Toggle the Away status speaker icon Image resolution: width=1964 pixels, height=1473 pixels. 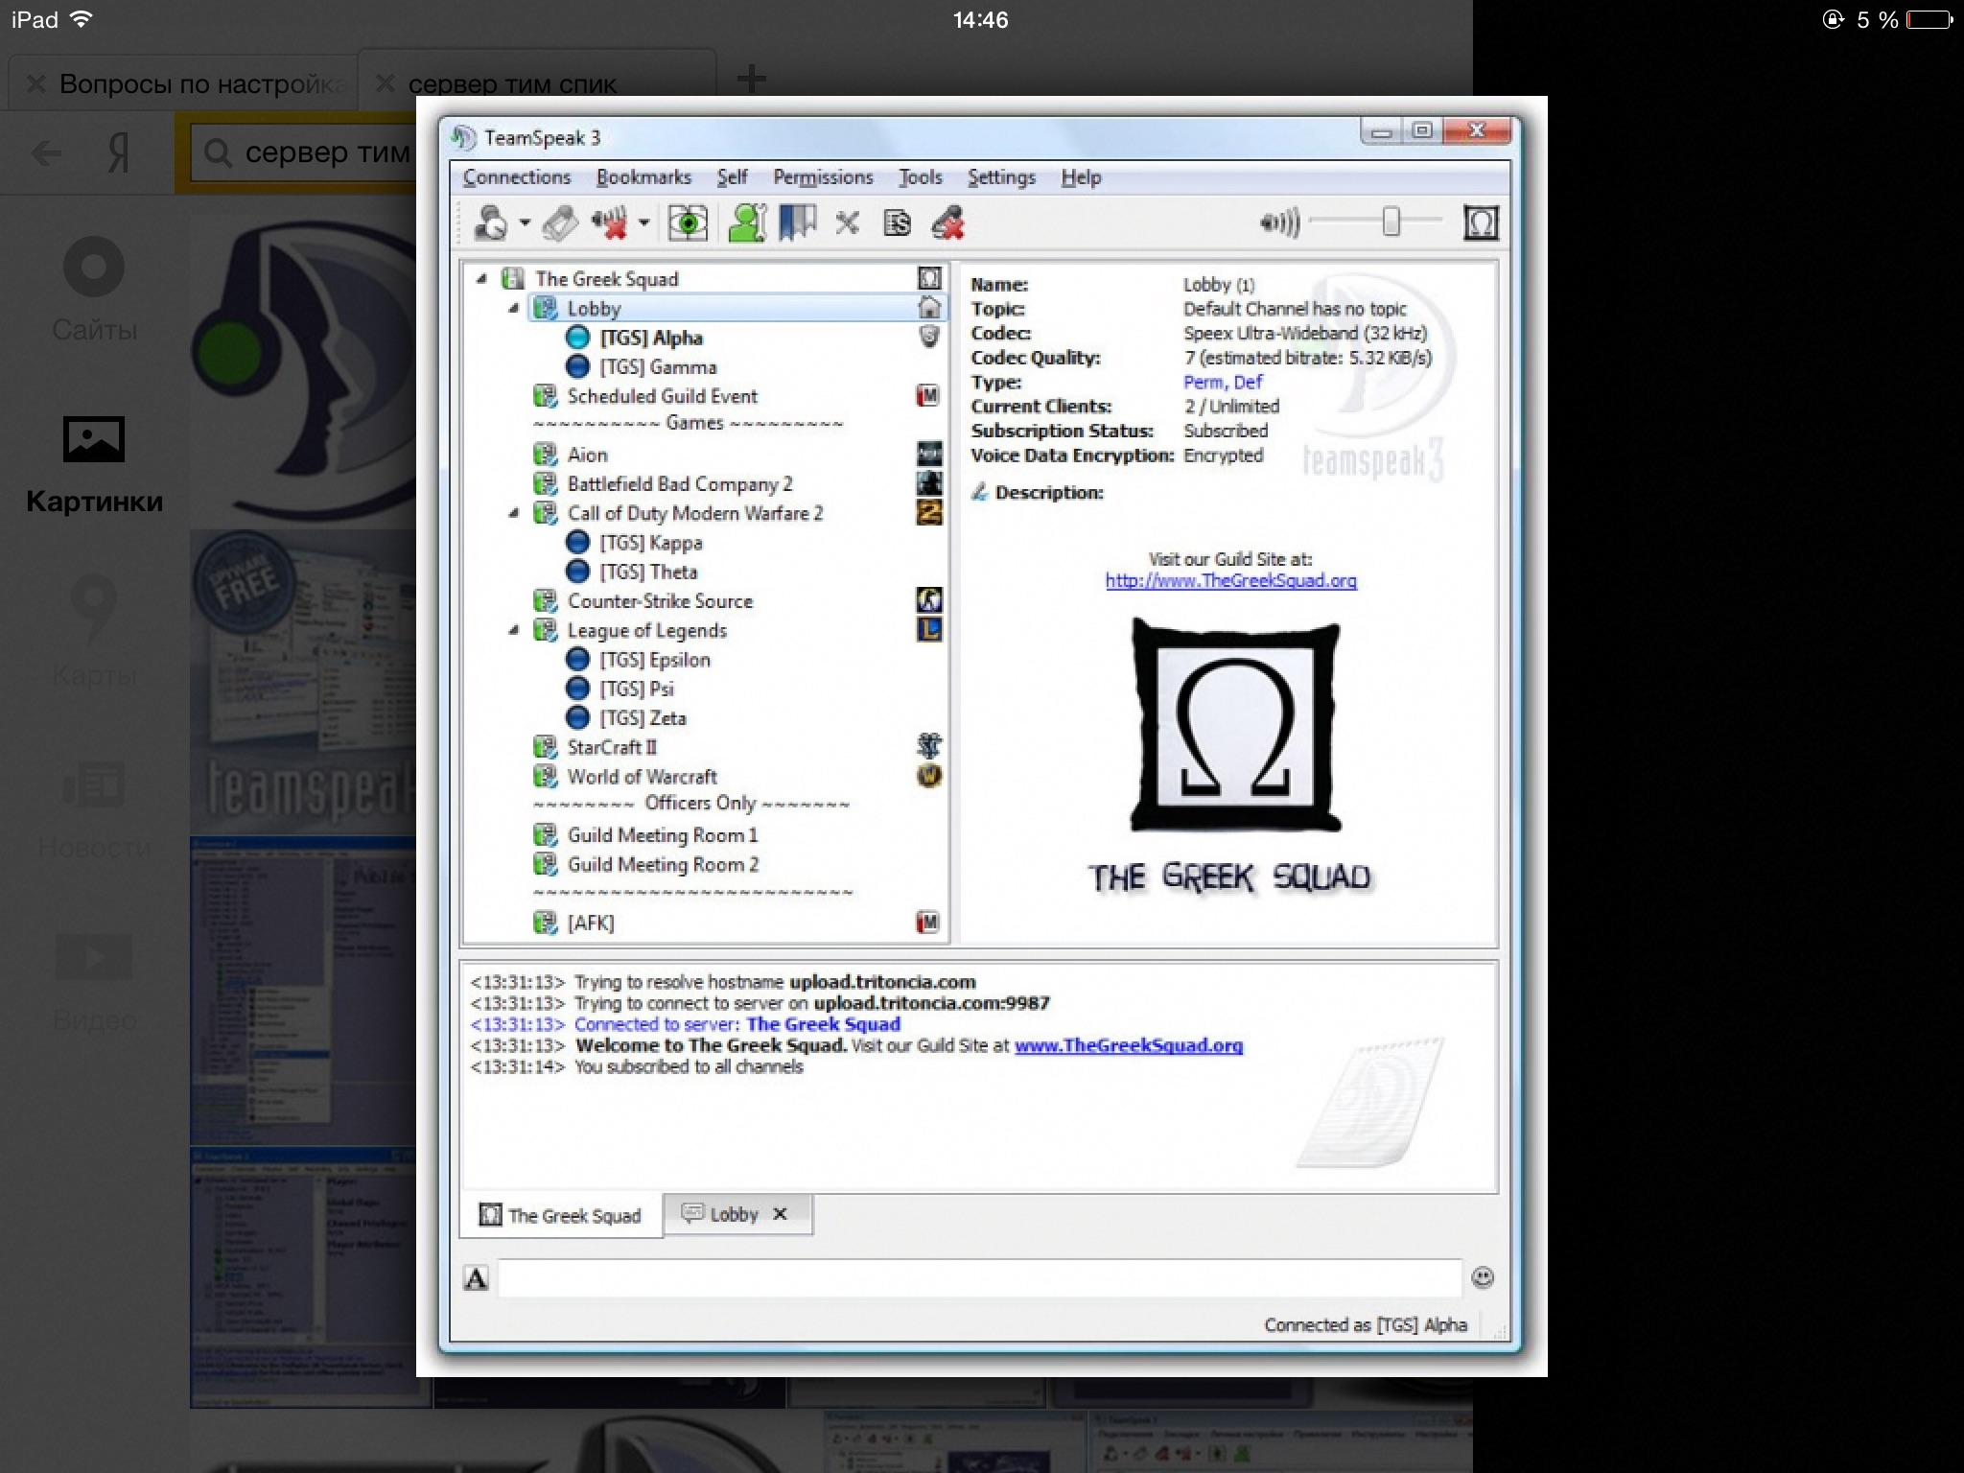(x=610, y=223)
